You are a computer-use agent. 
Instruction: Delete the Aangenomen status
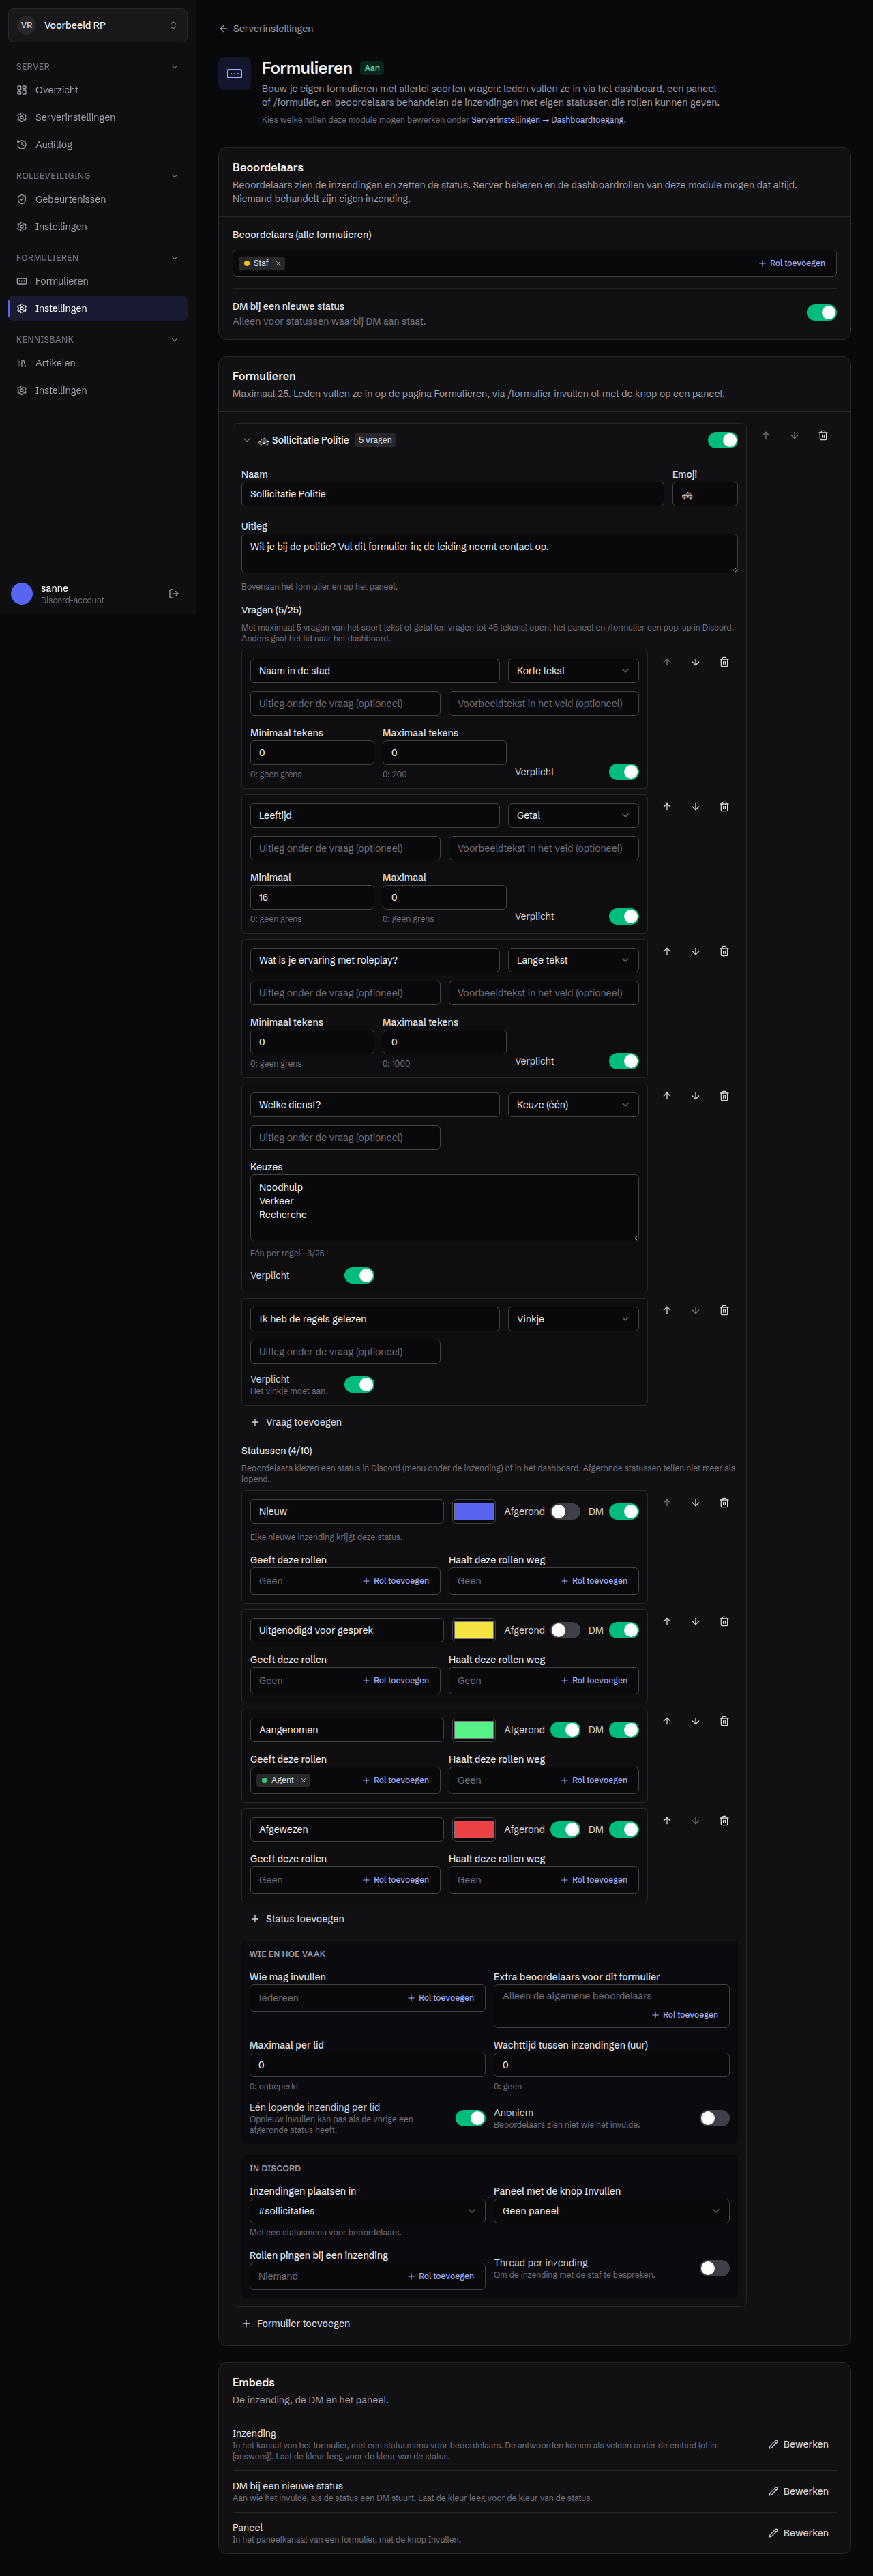(724, 1721)
